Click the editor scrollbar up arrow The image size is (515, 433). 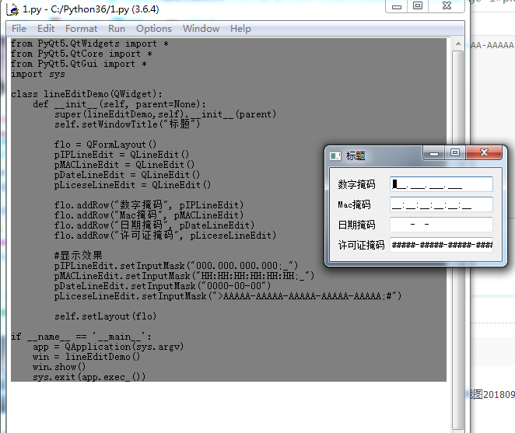click(459, 44)
